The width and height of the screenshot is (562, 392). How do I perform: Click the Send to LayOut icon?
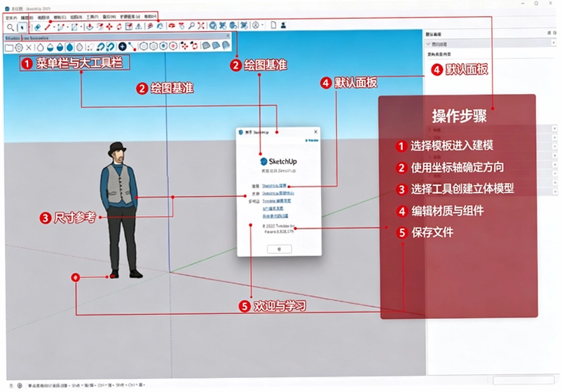click(x=233, y=25)
